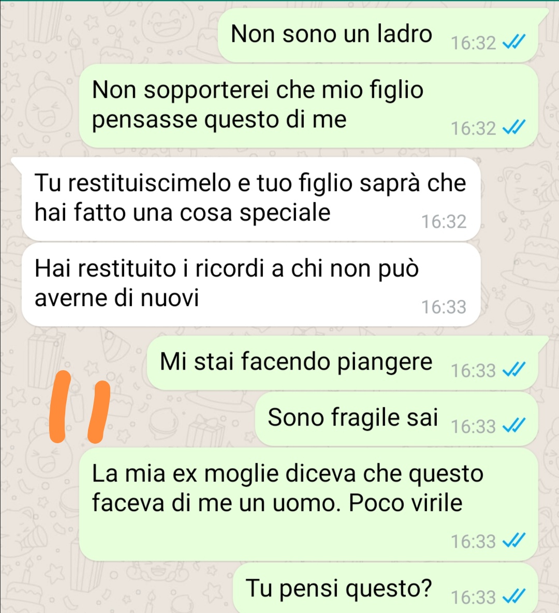This screenshot has width=559, height=613.
Task: Tap read ticks on 'Poco virile' message
Action: pos(513,541)
